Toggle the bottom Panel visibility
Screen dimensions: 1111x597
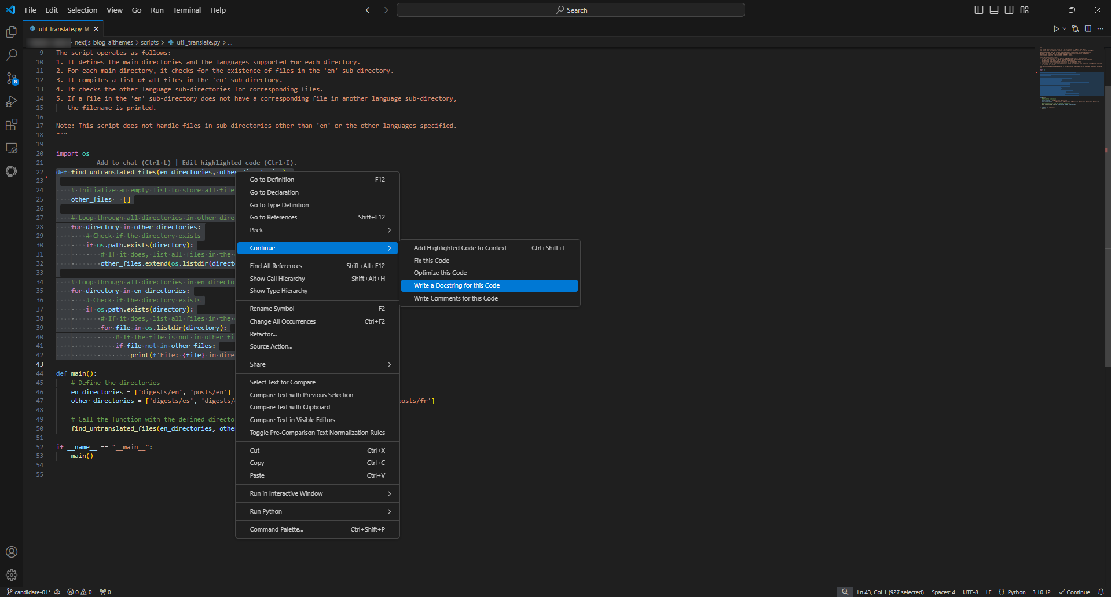pyautogui.click(x=994, y=10)
